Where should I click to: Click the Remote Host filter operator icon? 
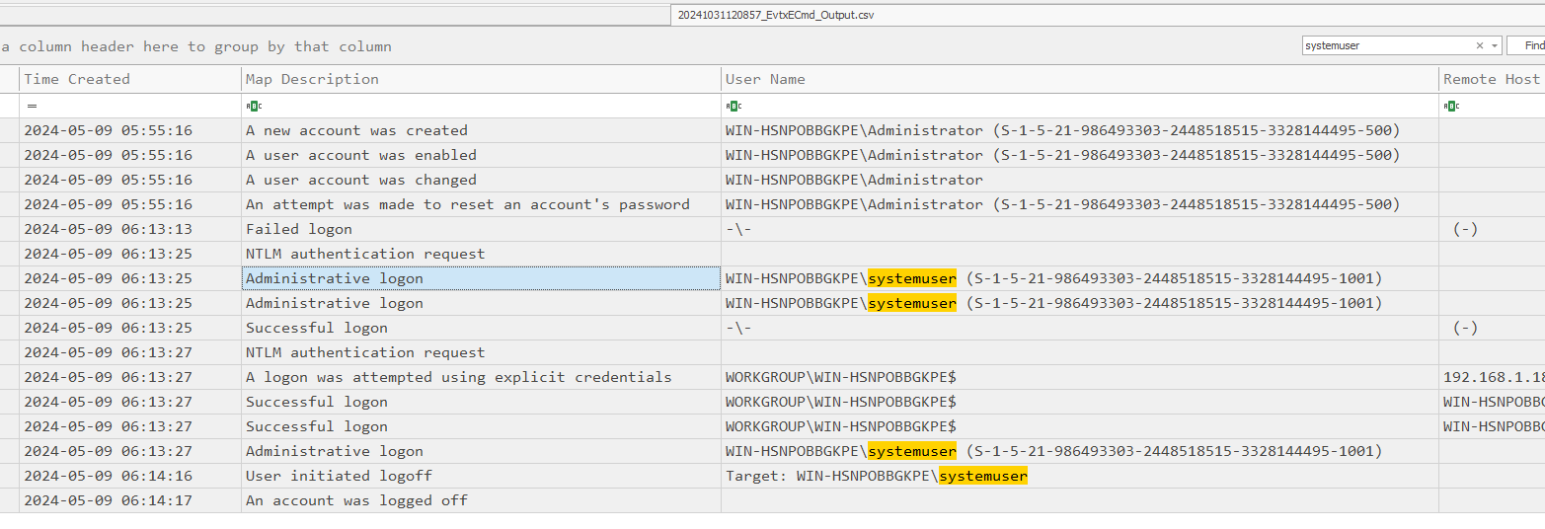coord(1451,106)
